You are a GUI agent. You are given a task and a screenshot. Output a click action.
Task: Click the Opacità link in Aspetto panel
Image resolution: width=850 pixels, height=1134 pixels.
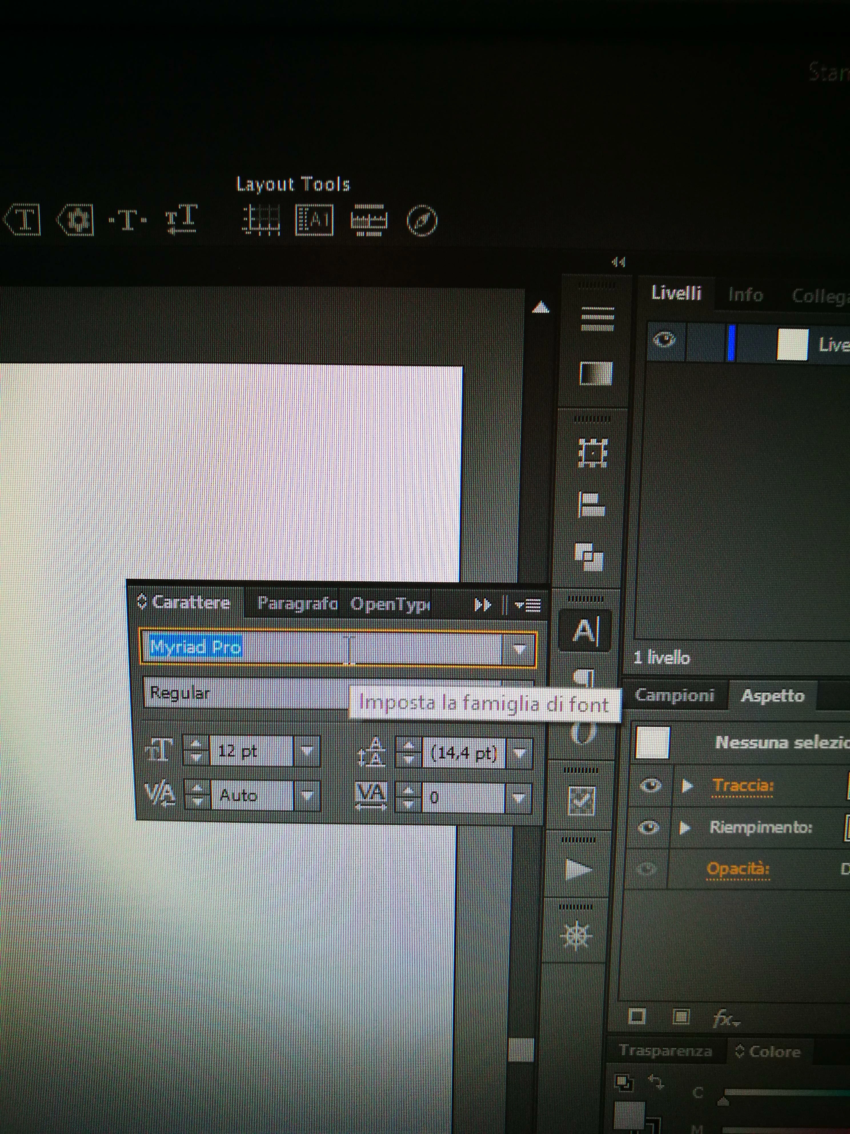click(x=737, y=869)
